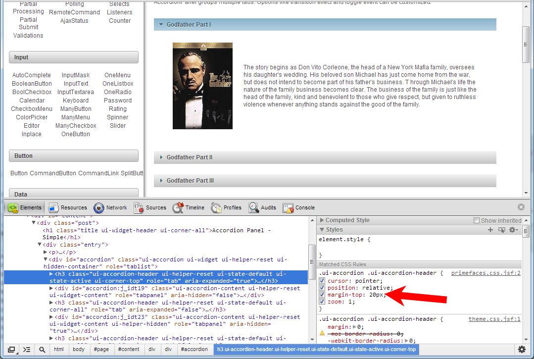This screenshot has width=534, height=359.
Task: Open the Calendar demo link
Action: 32,101
